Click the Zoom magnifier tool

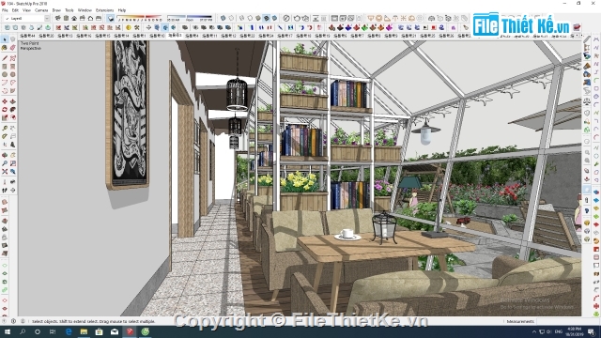[5, 163]
